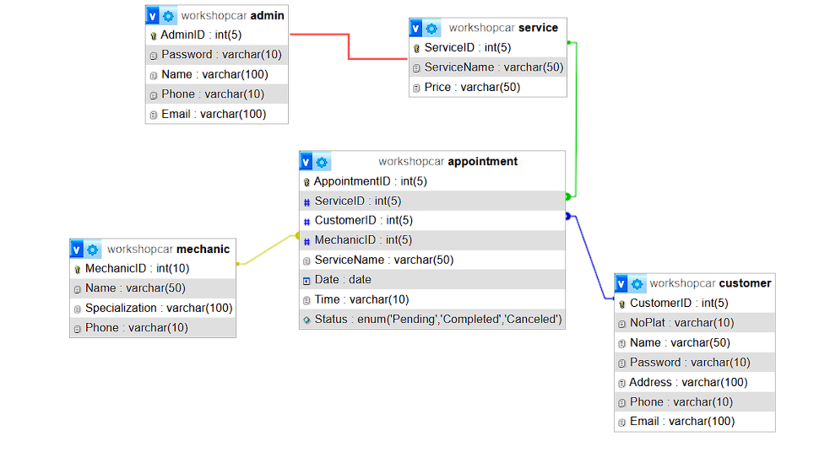Toggle the 'v' collapse icon on customer table
The height and width of the screenshot is (452, 830).
(x=621, y=284)
